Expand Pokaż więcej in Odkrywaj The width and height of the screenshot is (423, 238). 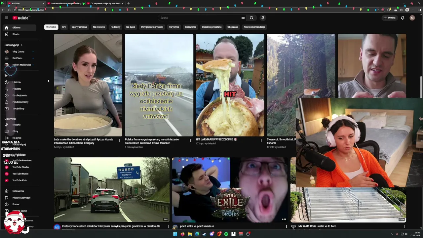click(x=19, y=144)
